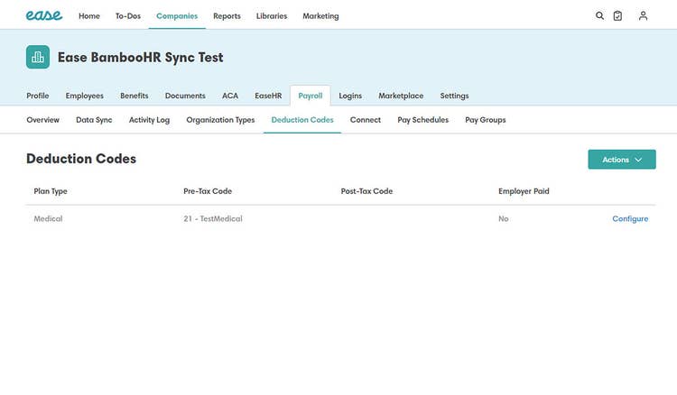
Task: Switch to the EaseHR tab
Action: pos(268,96)
